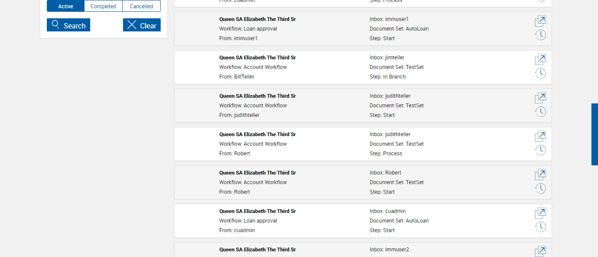View history for immuser1 Loan approval item
The height and width of the screenshot is (257, 598).
pos(540,35)
